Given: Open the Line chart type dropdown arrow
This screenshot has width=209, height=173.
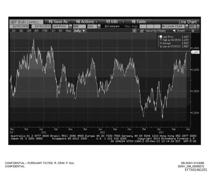Looking at the screenshot, I should pyautogui.click(x=99, y=27).
